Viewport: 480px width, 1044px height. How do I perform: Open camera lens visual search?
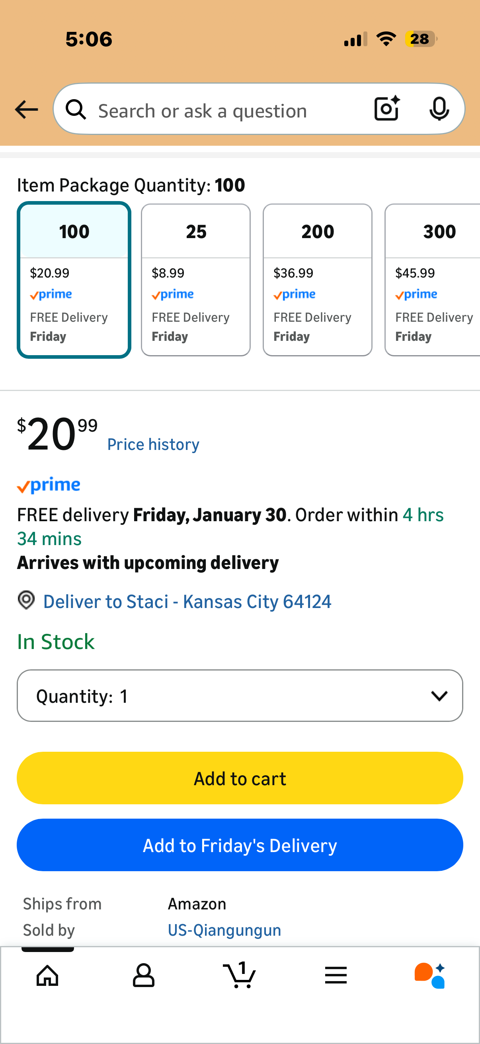387,109
